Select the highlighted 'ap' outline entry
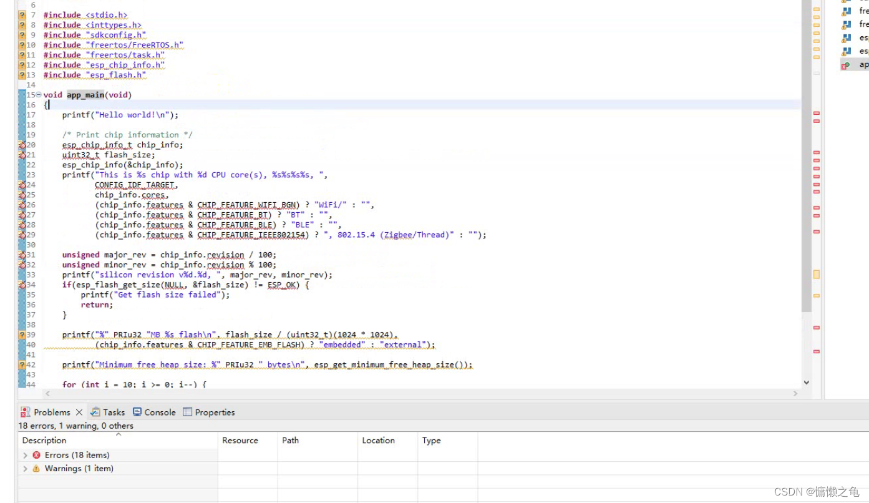The width and height of the screenshot is (869, 503). 855,64
